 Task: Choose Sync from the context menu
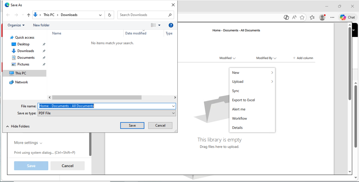point(252,91)
